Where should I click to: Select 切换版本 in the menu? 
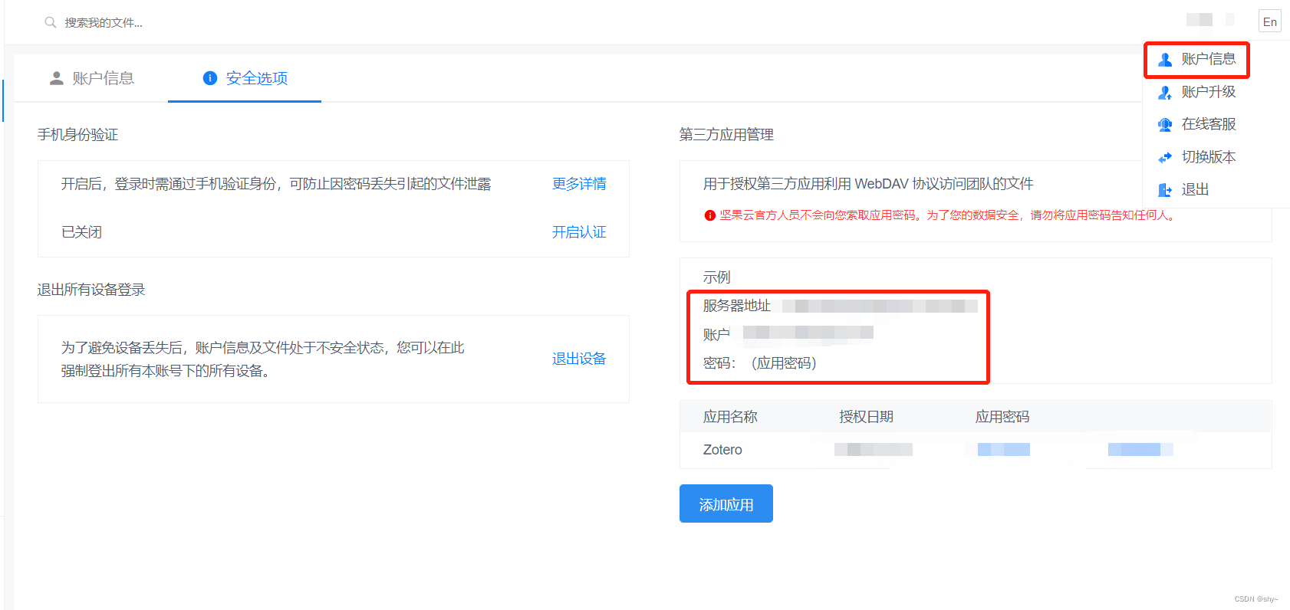(x=1197, y=157)
